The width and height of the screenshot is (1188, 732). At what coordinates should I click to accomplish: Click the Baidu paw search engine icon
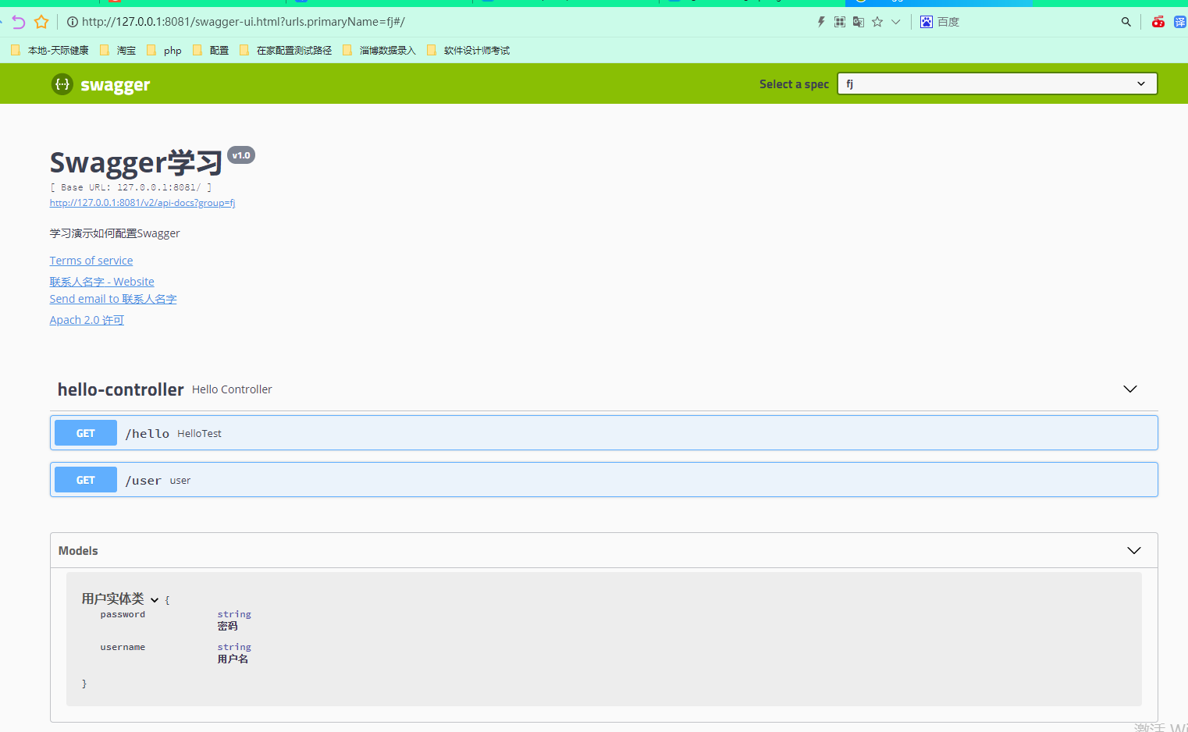[x=927, y=22]
